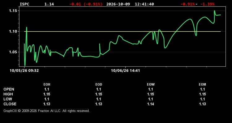232x123 pixels.
Task: Click the 1.15 y-axis label
Action: [x=13, y=11]
